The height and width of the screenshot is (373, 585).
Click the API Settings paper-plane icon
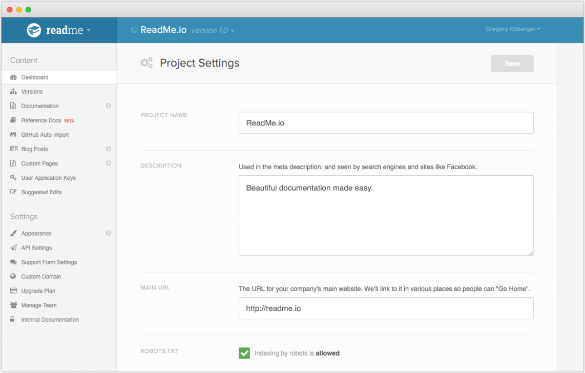tap(13, 247)
